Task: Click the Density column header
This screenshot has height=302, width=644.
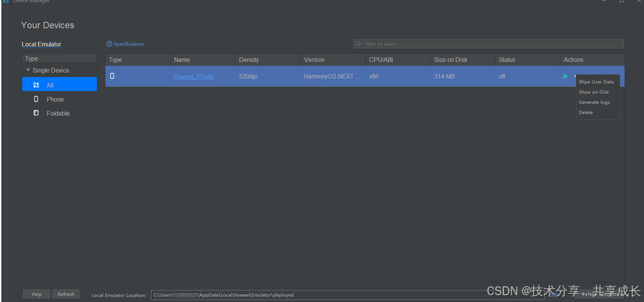Action: (268, 60)
